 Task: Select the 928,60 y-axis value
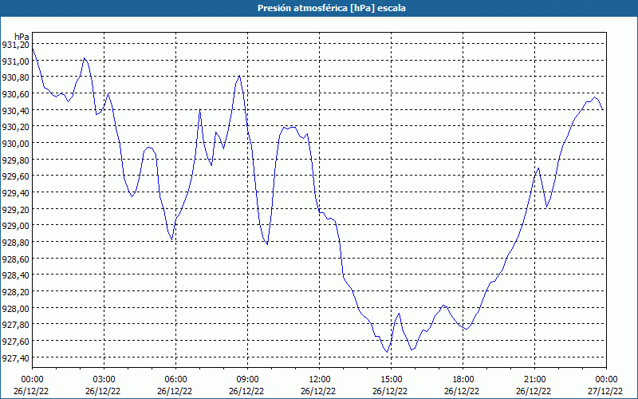pyautogui.click(x=15, y=259)
